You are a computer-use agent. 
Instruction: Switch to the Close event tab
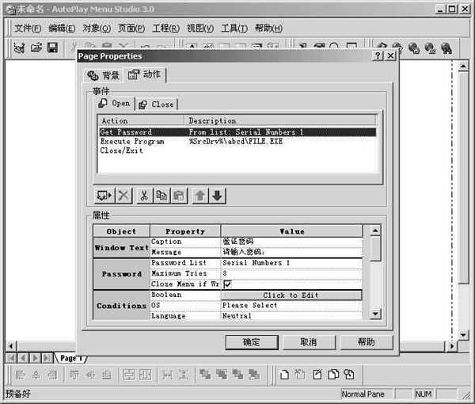point(156,104)
